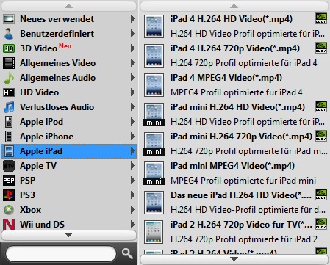Choose iPad mini H.264 720p Video(*.mp4) profile
This screenshot has width=330, height=265.
[x=241, y=137]
